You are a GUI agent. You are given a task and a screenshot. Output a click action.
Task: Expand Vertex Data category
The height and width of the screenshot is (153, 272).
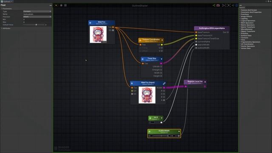coord(246,48)
